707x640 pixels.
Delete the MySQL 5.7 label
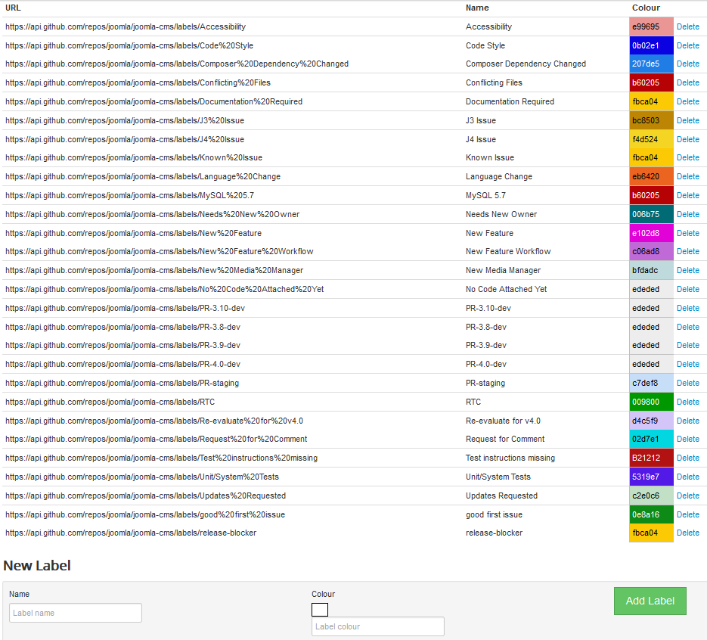point(687,195)
